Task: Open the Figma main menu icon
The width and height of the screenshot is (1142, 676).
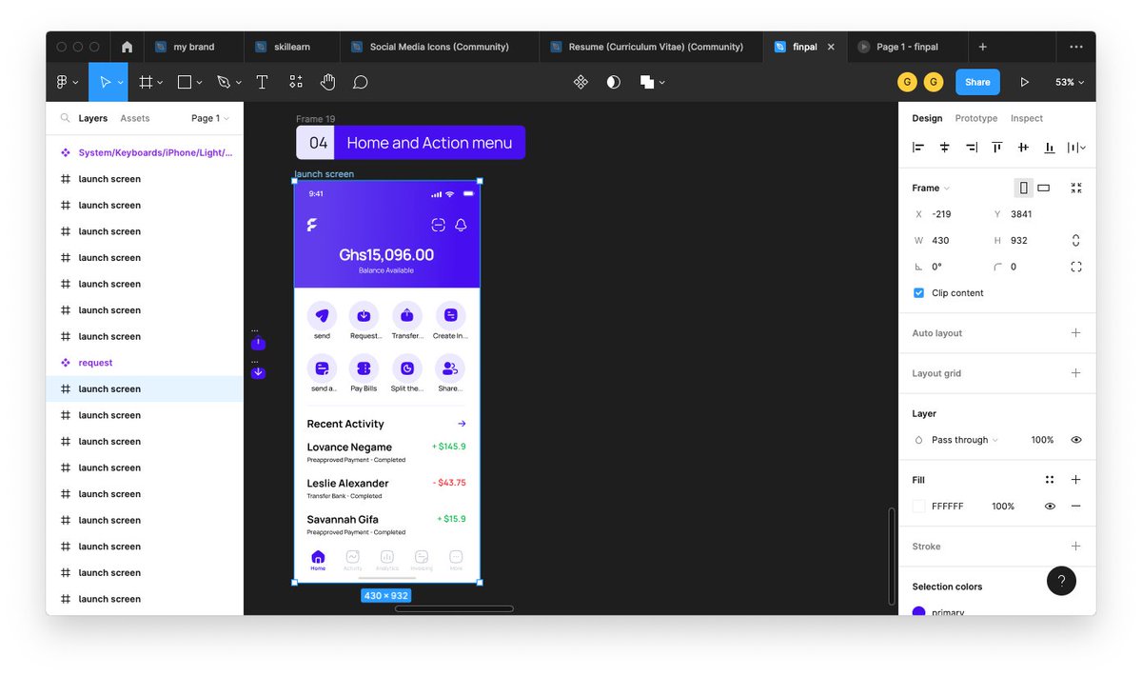Action: point(62,82)
